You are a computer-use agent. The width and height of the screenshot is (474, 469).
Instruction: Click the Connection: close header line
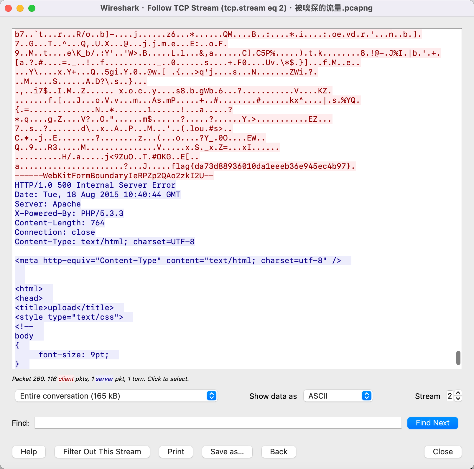tap(55, 232)
